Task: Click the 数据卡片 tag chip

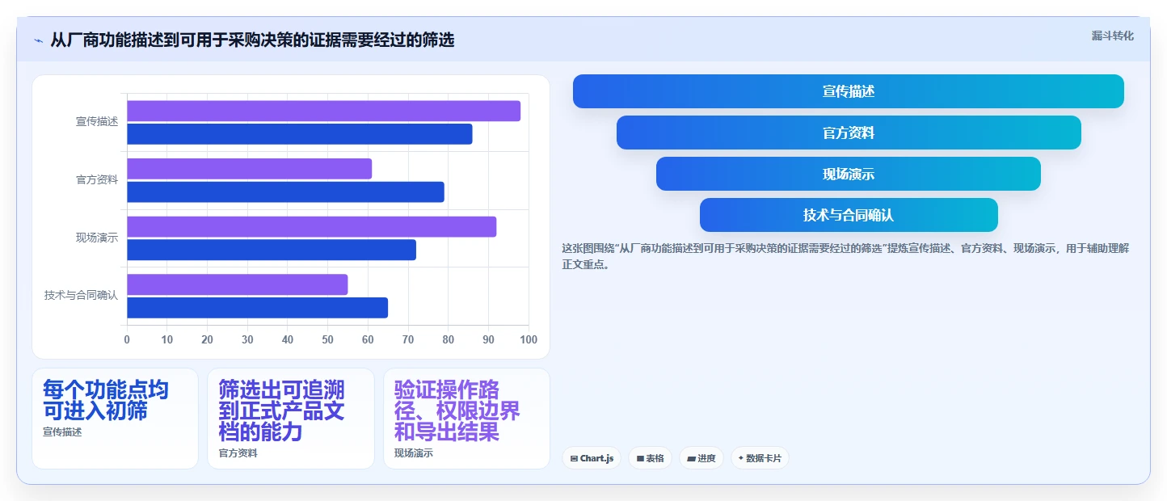Action: [x=760, y=458]
